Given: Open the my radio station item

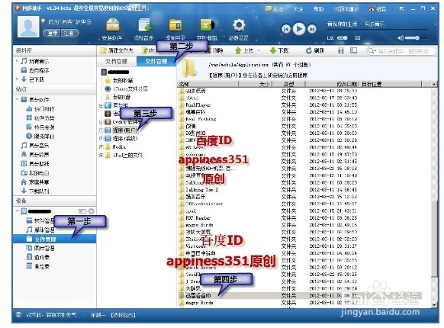Looking at the screenshot, I should pos(34,173).
